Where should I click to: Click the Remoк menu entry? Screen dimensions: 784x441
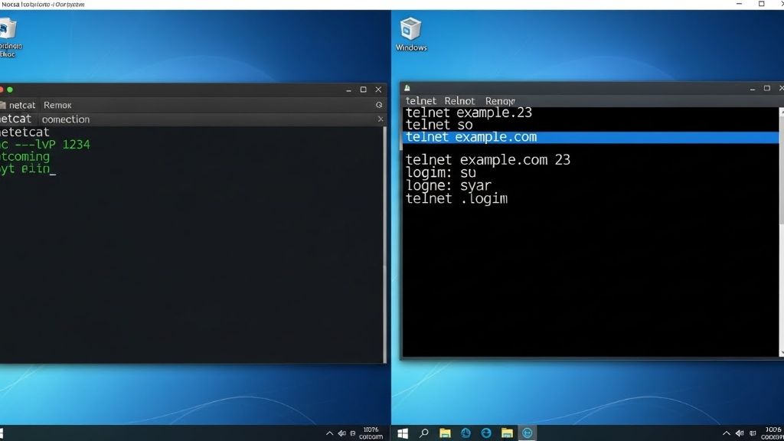59,105
